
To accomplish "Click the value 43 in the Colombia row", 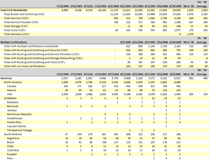I will pyautogui.click(x=179, y=150).
